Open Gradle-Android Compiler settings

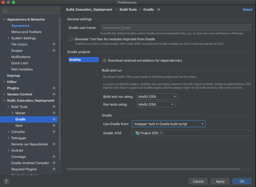pyautogui.click(x=30, y=163)
